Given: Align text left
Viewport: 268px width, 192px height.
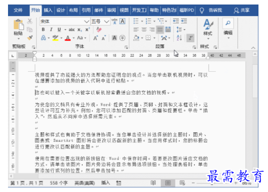Looking at the screenshot, I should click(136, 30).
